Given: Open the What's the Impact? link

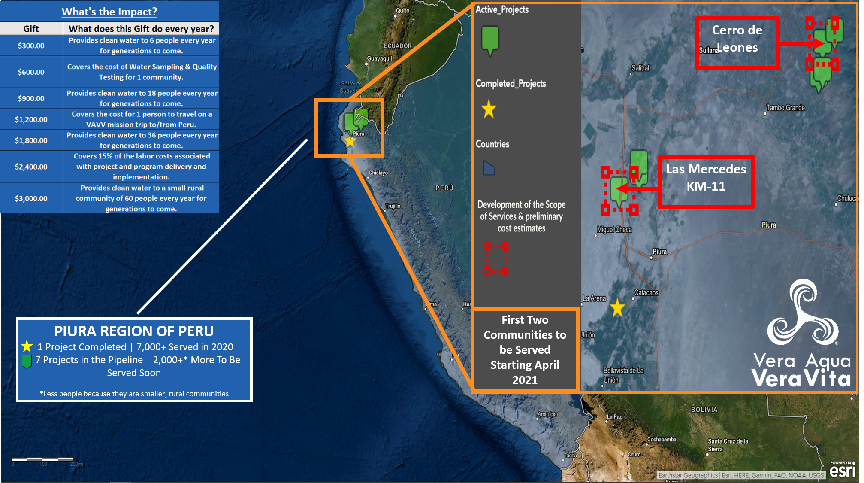Looking at the screenshot, I should point(109,12).
